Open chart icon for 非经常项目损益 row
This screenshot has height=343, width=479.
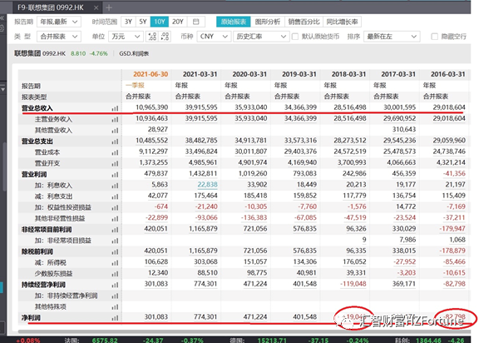coord(115,241)
